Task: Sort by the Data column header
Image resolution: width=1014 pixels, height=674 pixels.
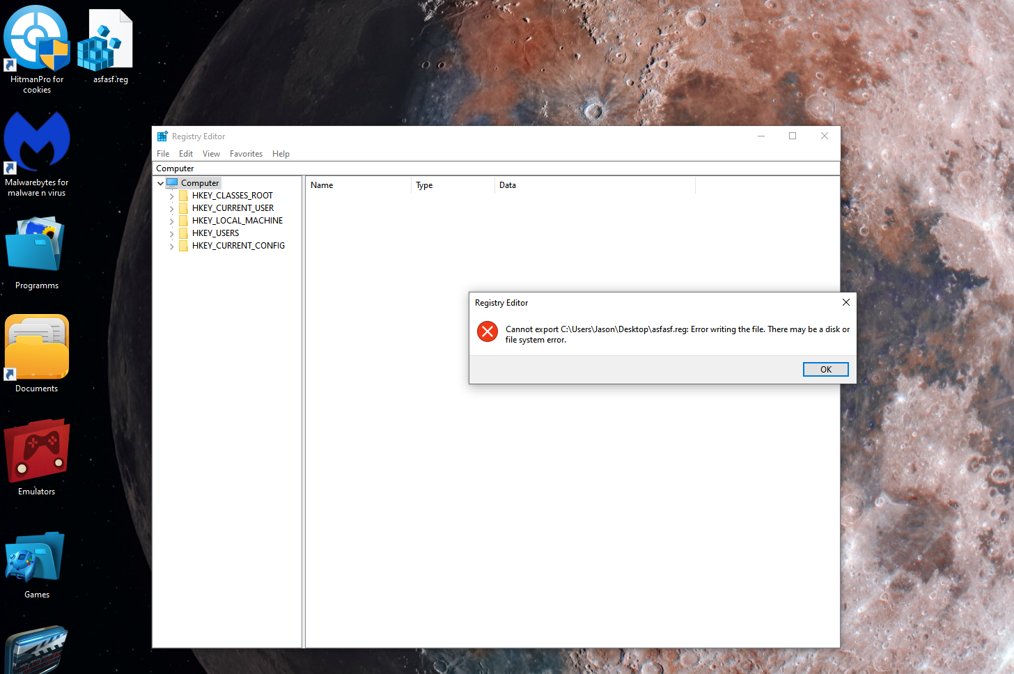Action: point(595,185)
